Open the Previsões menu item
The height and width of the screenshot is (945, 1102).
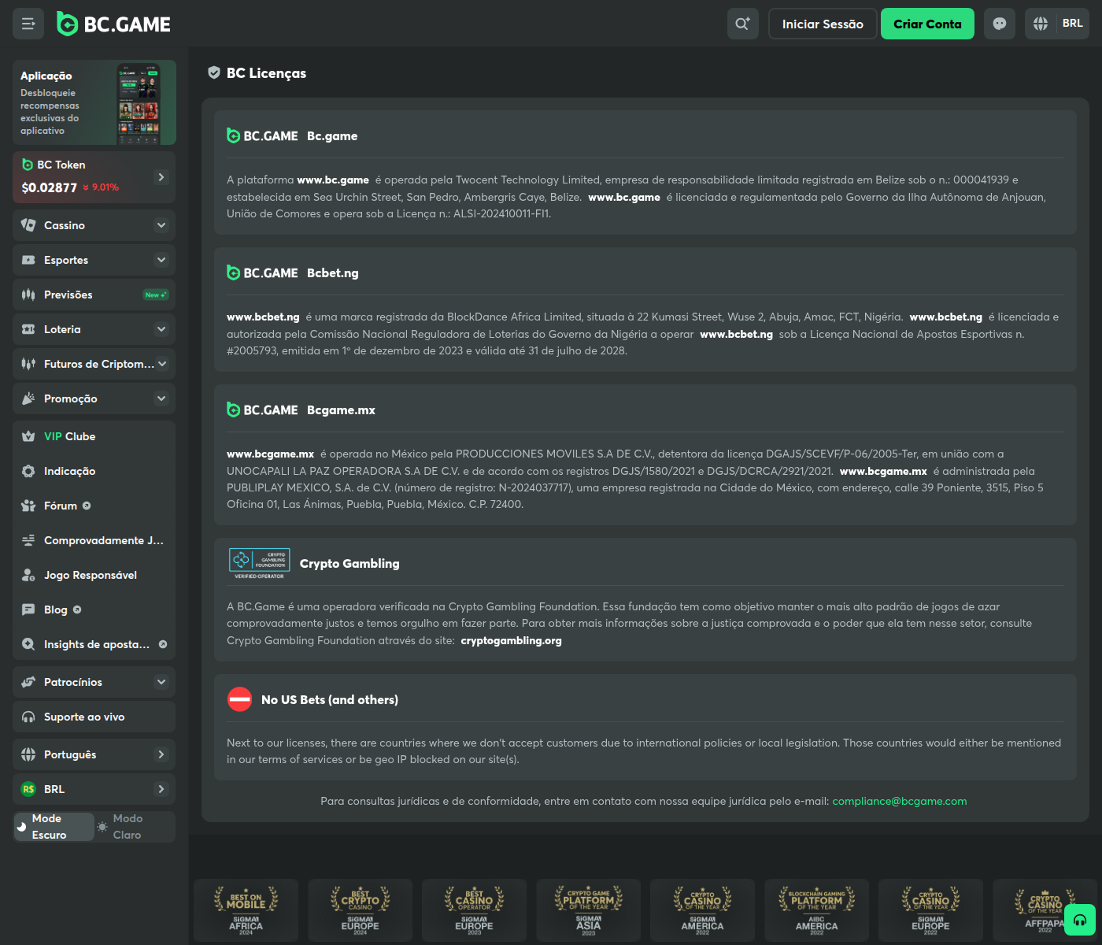pos(94,295)
